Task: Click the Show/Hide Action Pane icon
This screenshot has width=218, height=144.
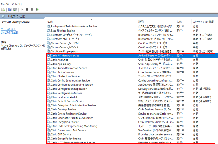Action: tap(15, 10)
